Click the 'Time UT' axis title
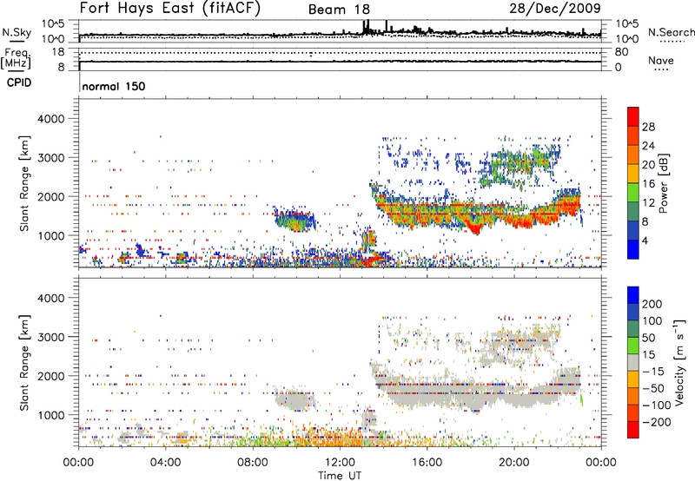This screenshot has height=481, width=695. click(x=340, y=476)
